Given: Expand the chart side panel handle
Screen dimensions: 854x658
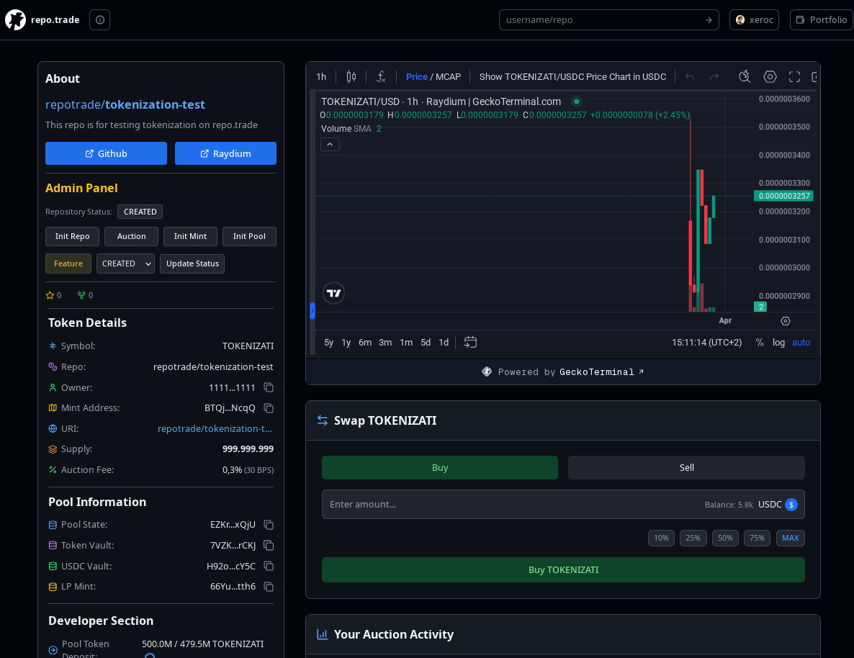Looking at the screenshot, I should [x=313, y=311].
